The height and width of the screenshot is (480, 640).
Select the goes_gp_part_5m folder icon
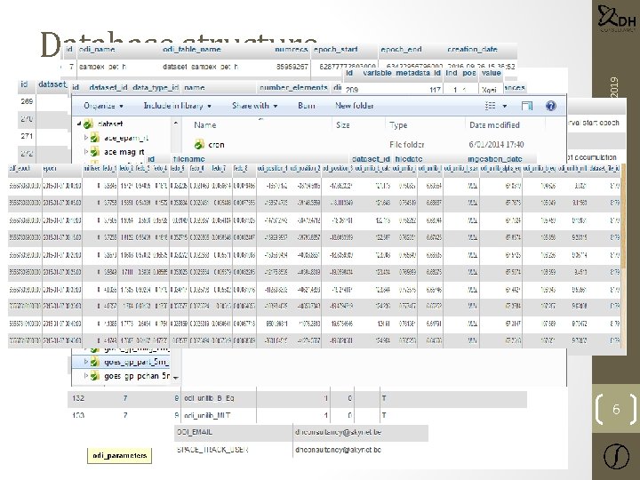pyautogui.click(x=95, y=362)
